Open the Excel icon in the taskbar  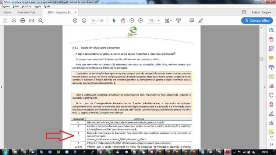coord(58,152)
